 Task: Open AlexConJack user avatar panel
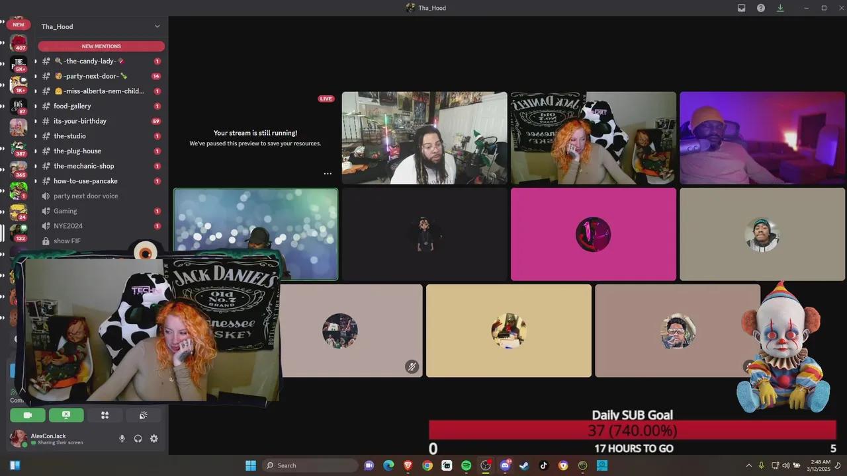(19, 438)
